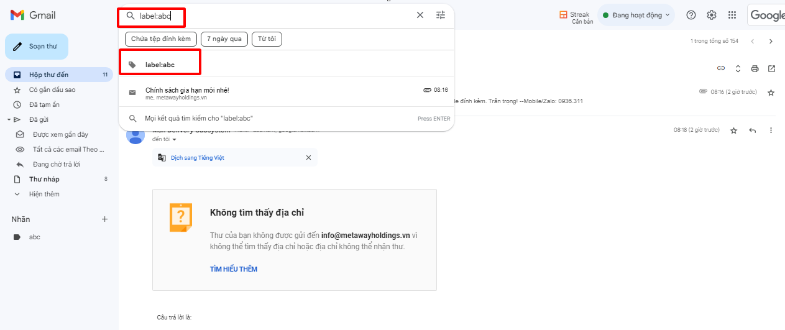
Task: Select the label:abc search suggestion
Action: pos(160,65)
